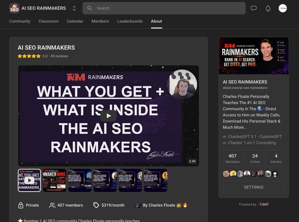Click the Rainmakers sidebar banner image
The width and height of the screenshot is (299, 222).
[254, 56]
